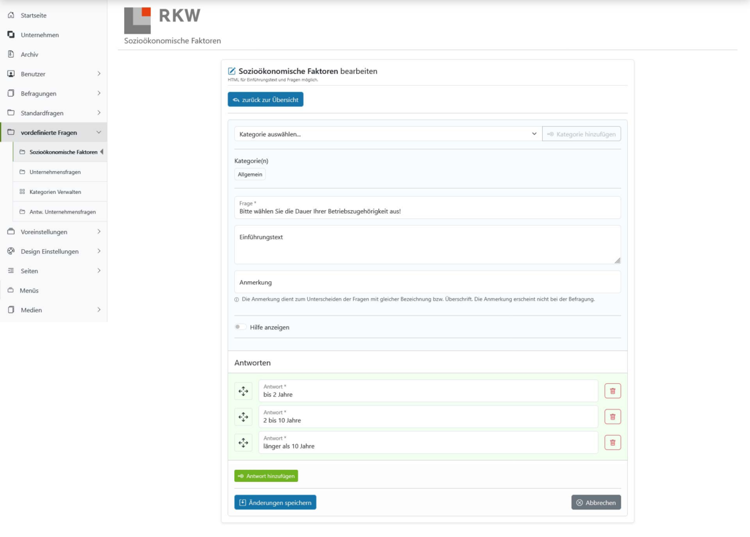Toggle the 'Hilfe anzeigen' switch
The height and width of the screenshot is (537, 750).
[240, 327]
